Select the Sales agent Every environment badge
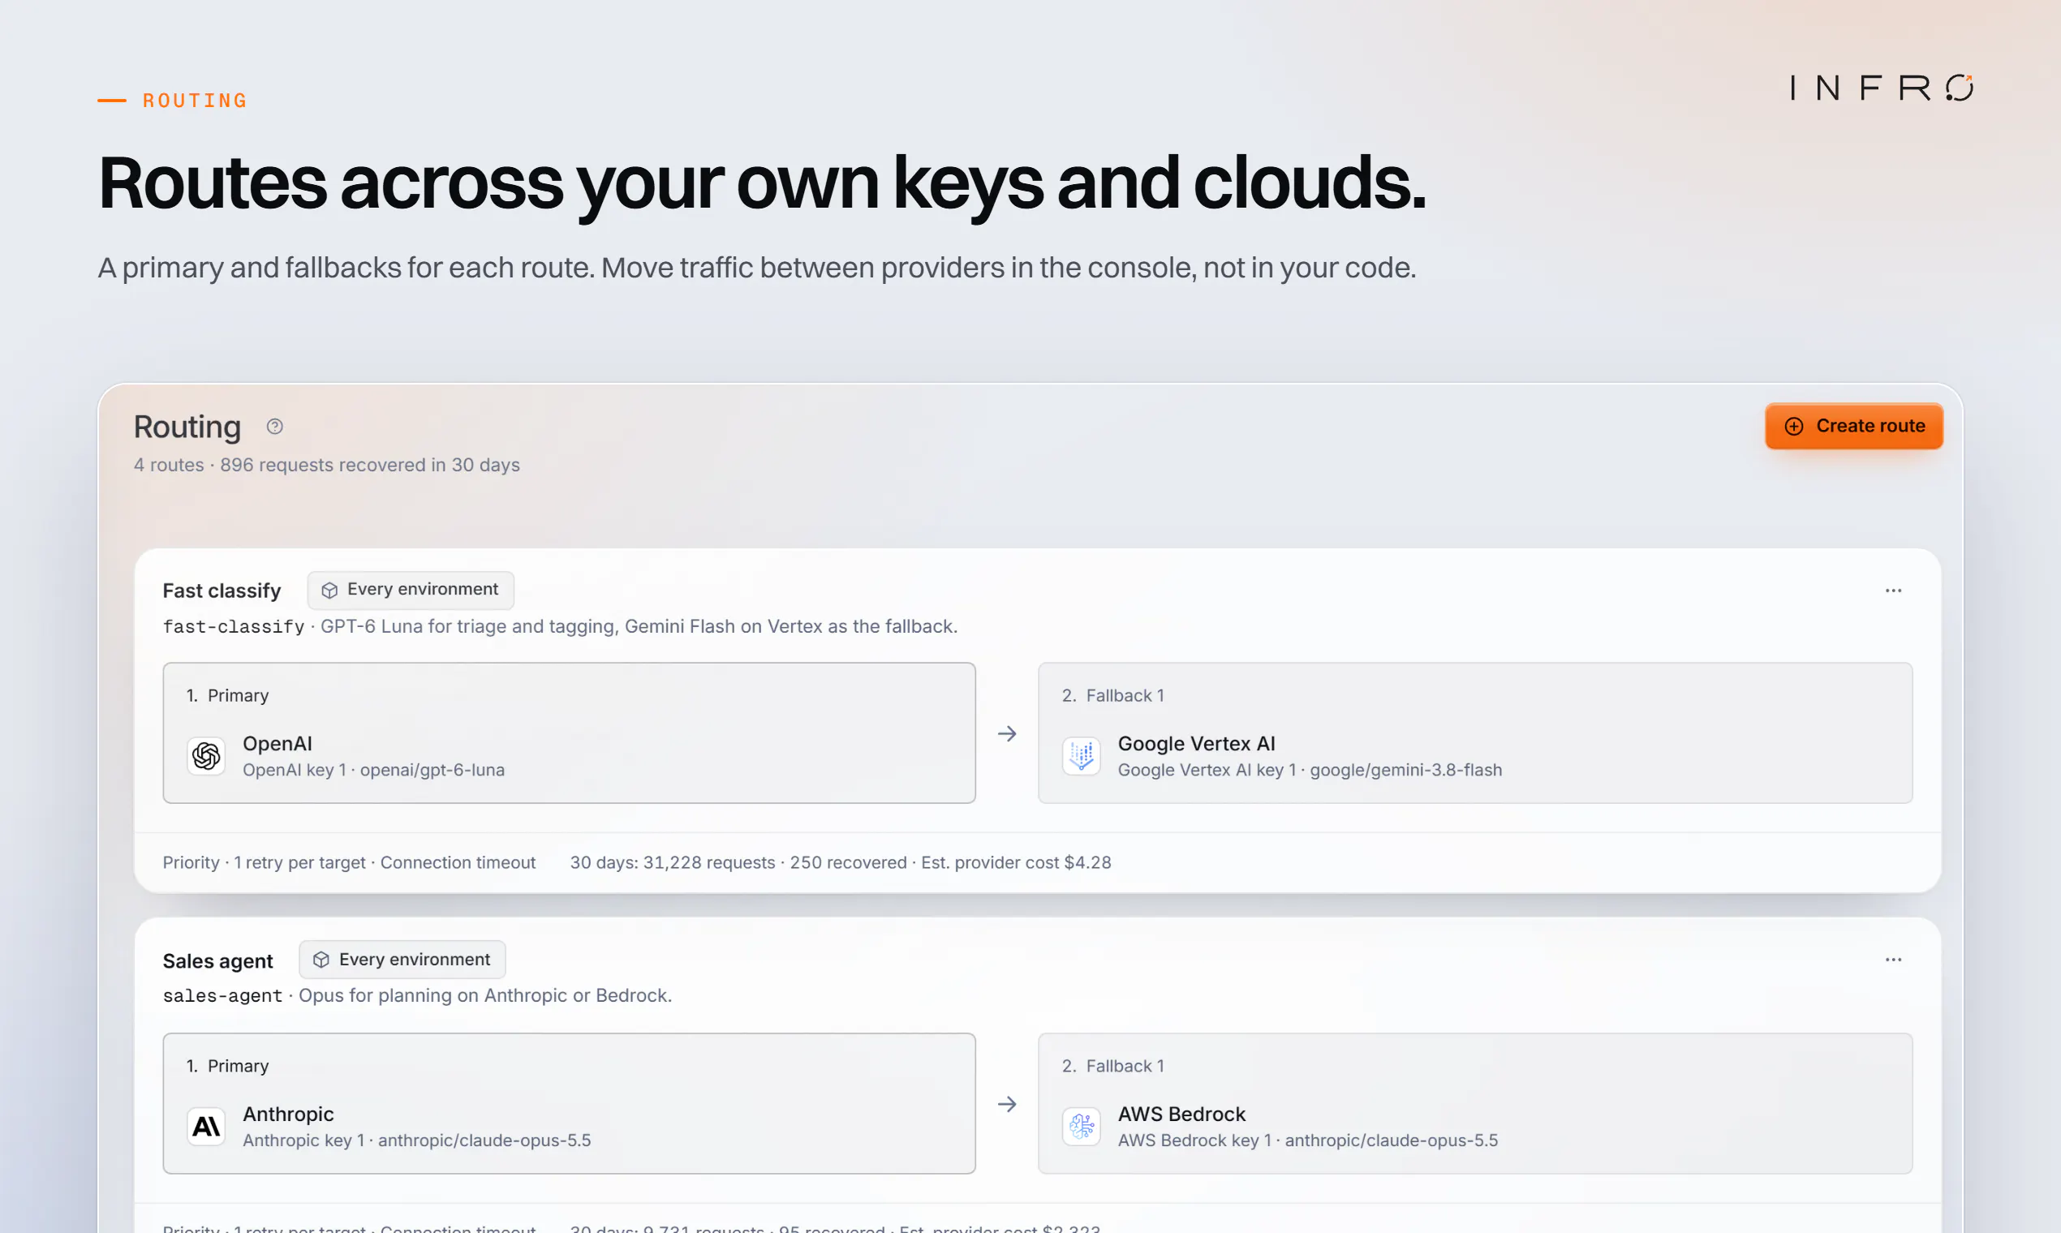 [402, 960]
